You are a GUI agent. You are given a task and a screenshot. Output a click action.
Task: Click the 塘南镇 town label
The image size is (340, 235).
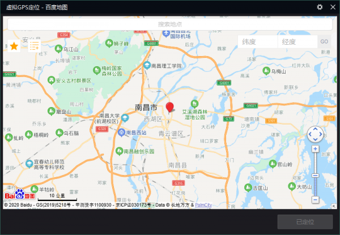tap(252, 119)
